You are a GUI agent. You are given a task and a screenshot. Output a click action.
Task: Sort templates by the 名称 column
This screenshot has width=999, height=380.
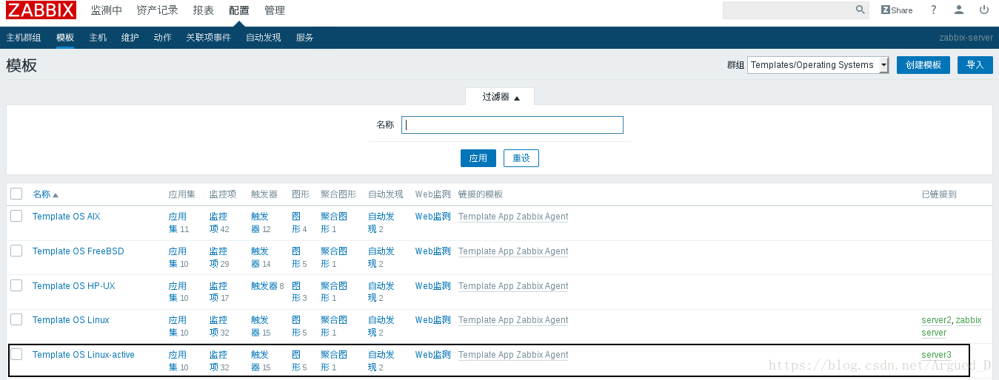(x=45, y=194)
